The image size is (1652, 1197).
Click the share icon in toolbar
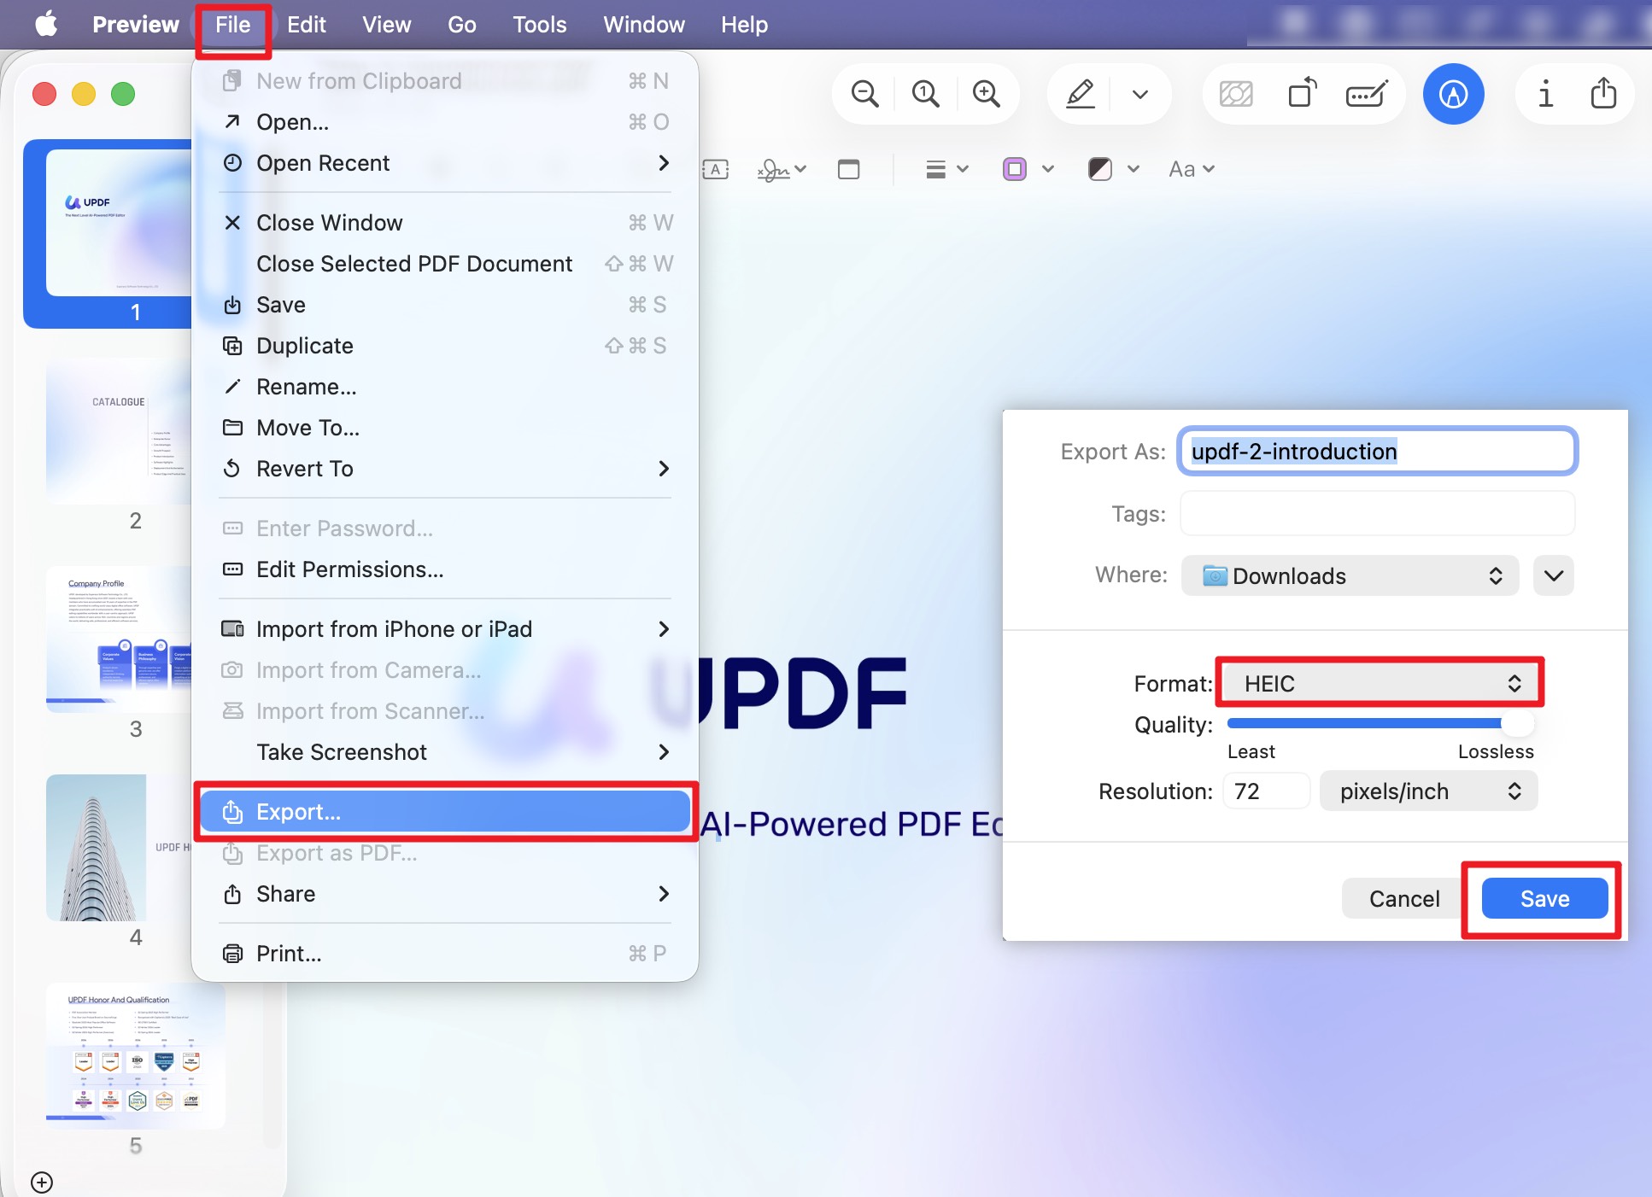1603,93
